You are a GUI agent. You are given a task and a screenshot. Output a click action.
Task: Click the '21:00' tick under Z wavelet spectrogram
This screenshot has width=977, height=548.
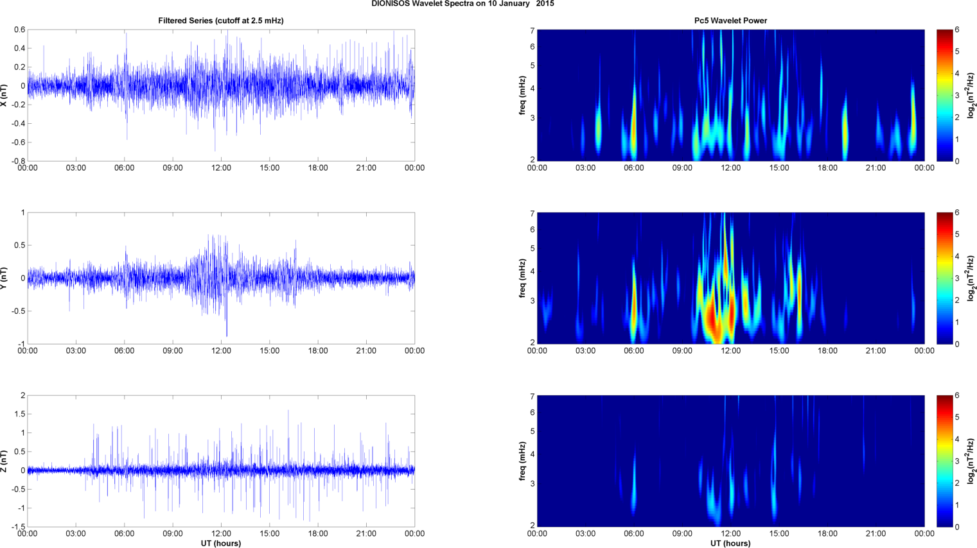tap(876, 534)
